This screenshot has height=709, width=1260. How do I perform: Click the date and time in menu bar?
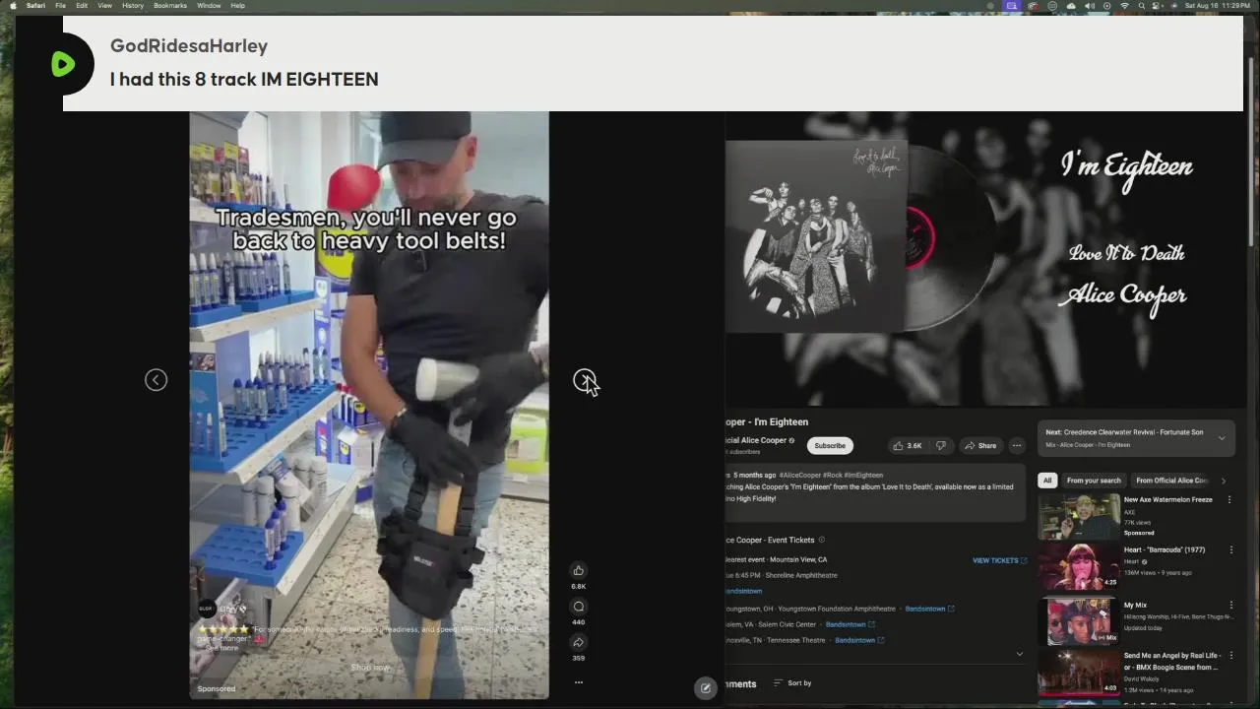(x=1217, y=6)
